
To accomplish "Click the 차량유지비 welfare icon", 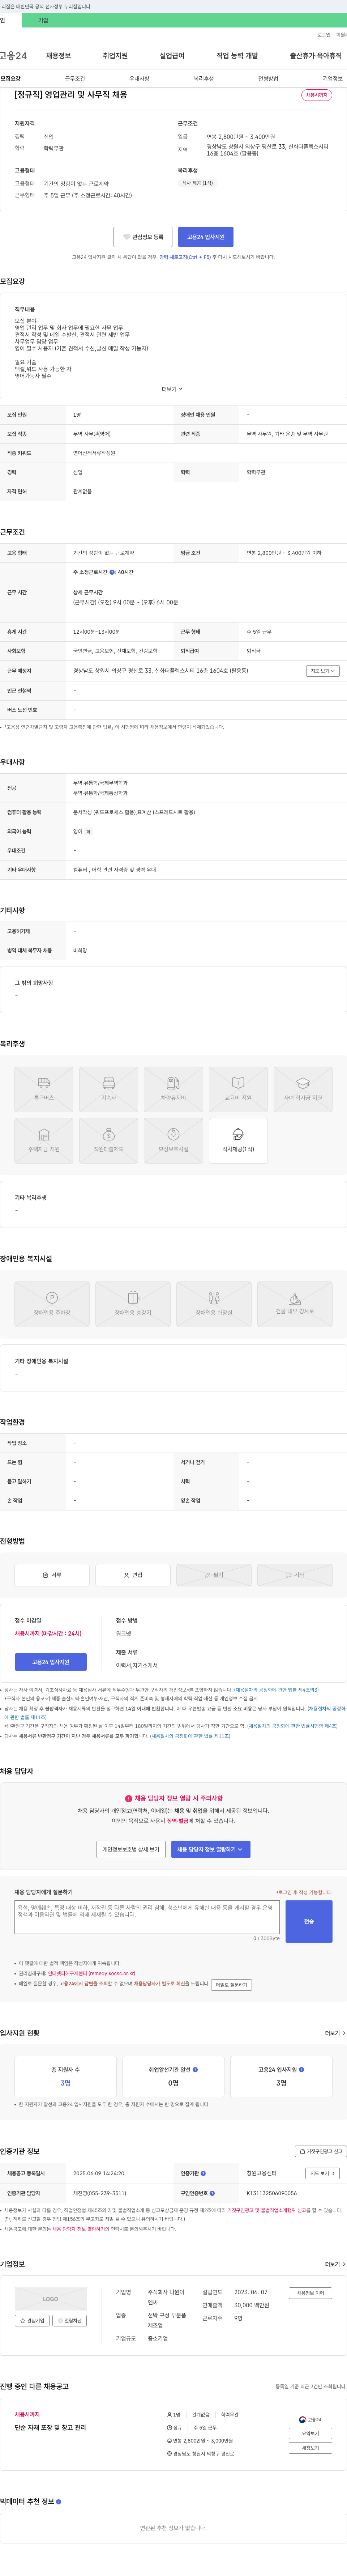I will pos(173,1089).
